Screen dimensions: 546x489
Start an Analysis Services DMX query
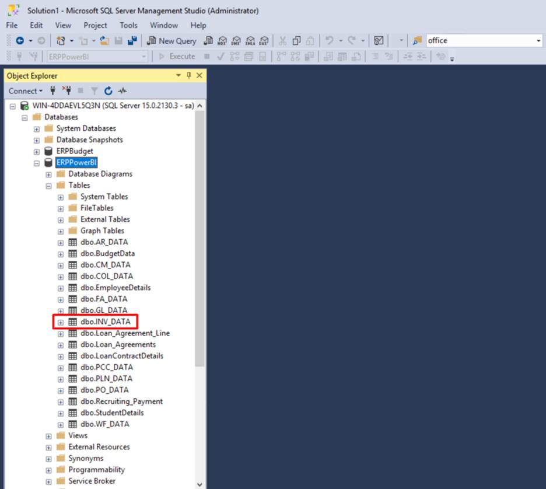[236, 41]
